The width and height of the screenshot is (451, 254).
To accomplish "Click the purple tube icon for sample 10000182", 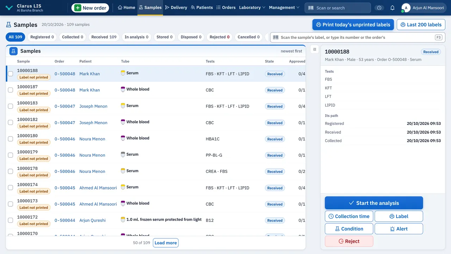I will [123, 122].
